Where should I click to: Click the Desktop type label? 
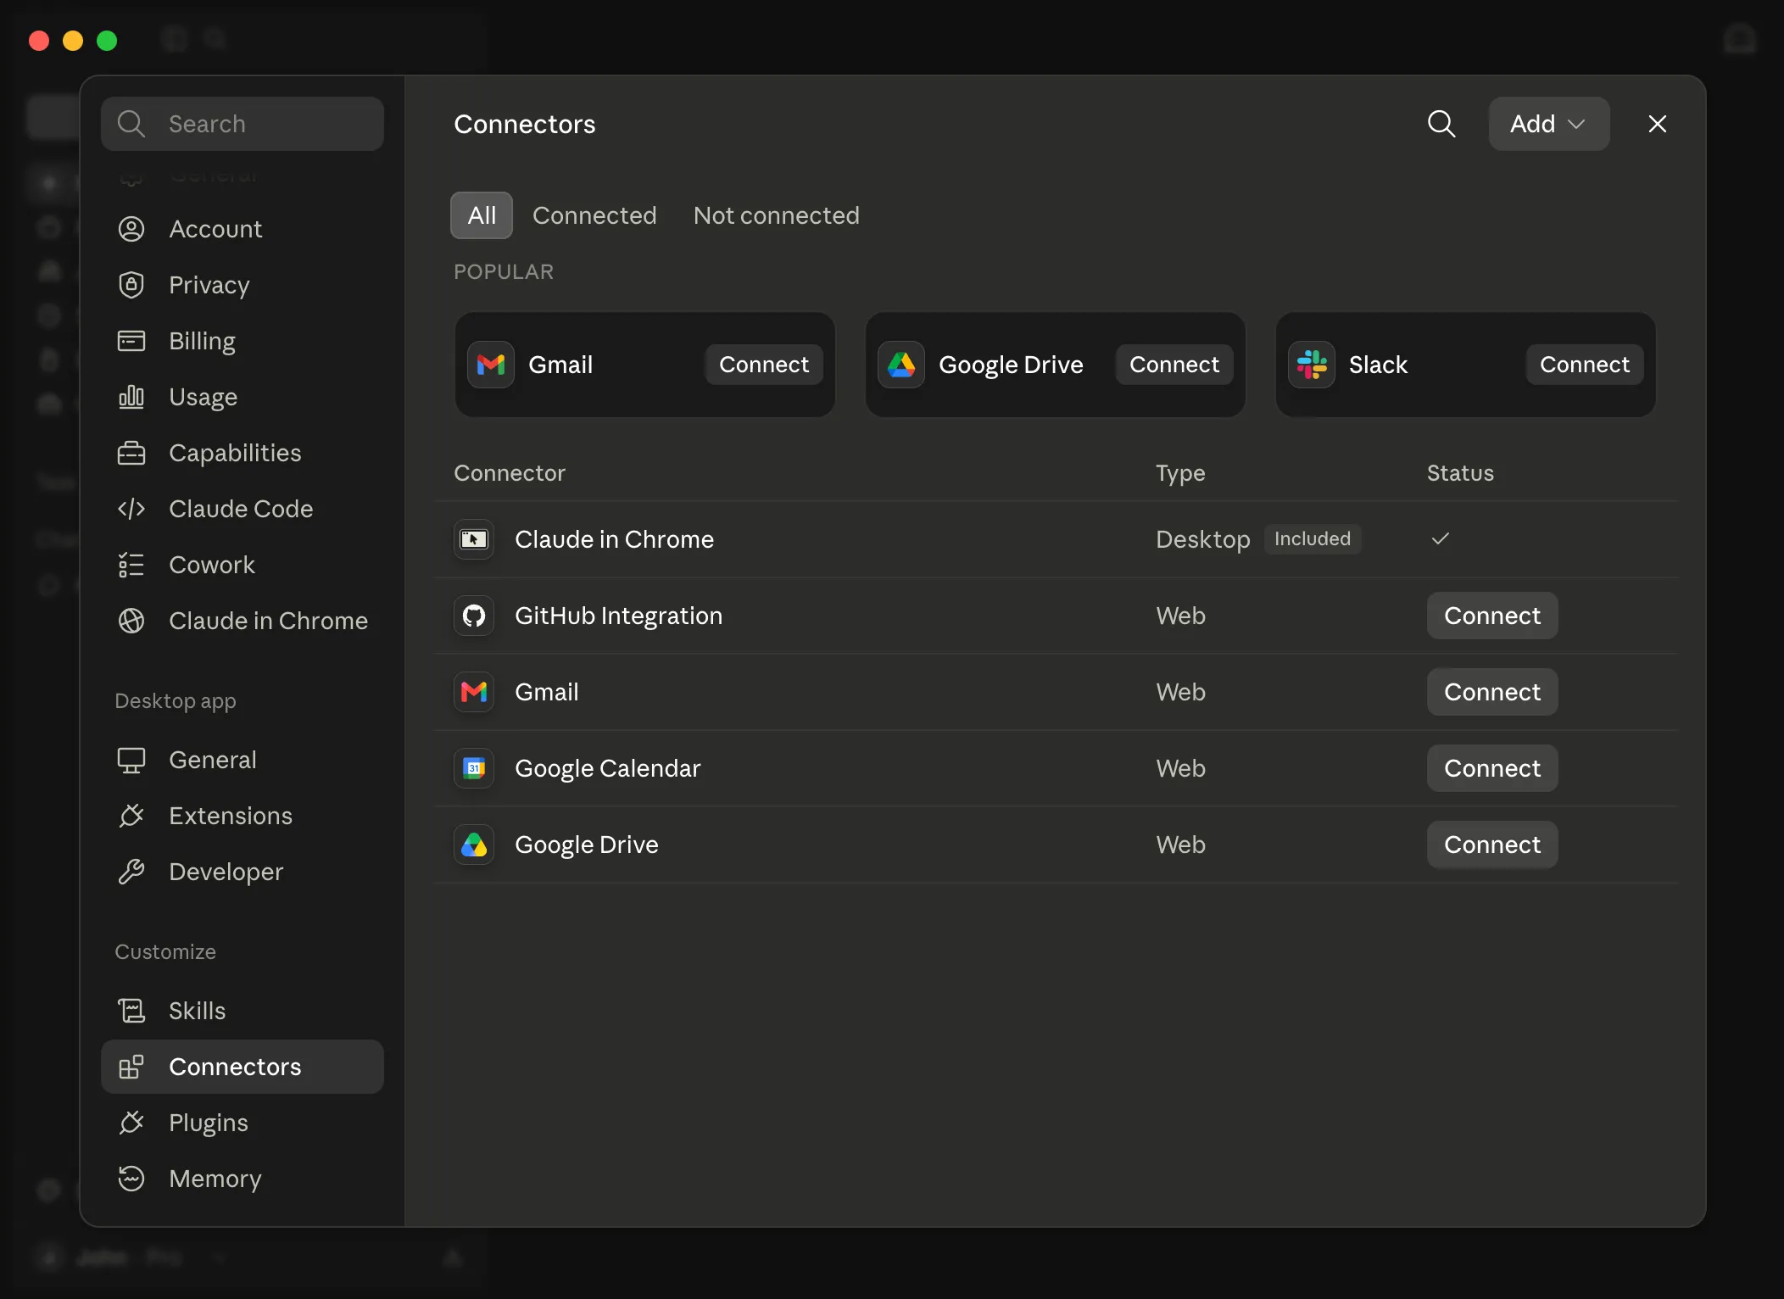(1203, 539)
